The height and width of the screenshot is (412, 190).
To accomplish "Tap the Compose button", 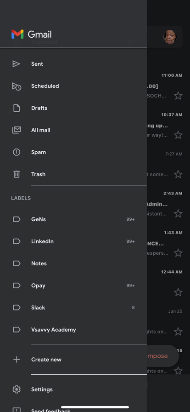I will pyautogui.click(x=163, y=356).
